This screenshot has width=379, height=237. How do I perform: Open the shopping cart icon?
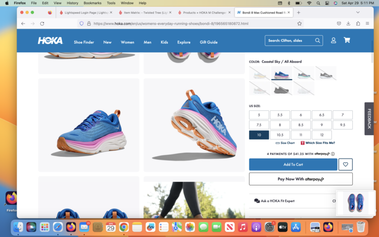point(347,40)
